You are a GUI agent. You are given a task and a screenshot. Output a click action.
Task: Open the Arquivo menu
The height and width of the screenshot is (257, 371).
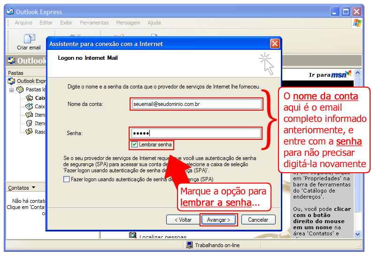pos(23,23)
